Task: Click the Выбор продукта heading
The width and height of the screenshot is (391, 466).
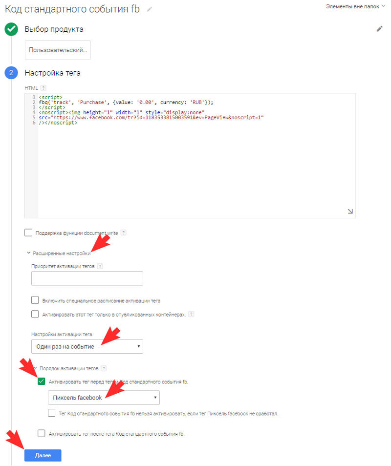Action: point(54,29)
